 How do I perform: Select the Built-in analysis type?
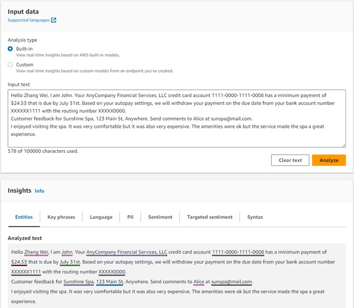[x=10, y=49]
